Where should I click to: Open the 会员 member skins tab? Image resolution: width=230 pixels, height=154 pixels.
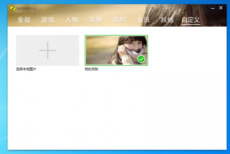[x=143, y=20]
